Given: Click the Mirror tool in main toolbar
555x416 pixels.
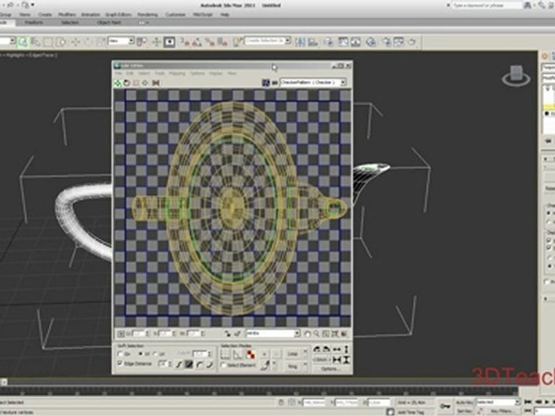Looking at the screenshot, I should coord(300,42).
